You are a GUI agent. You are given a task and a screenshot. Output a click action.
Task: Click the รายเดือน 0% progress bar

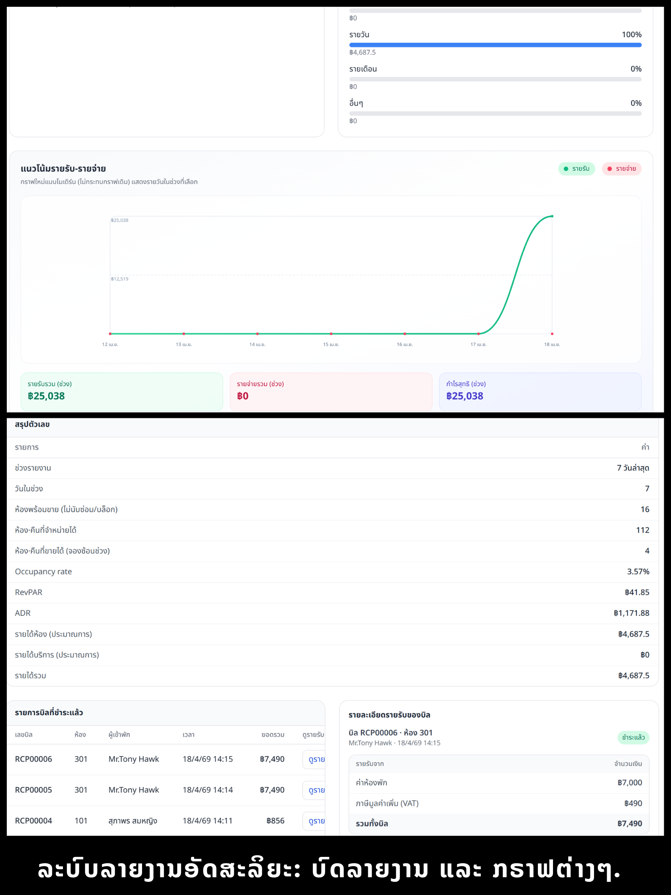pos(495,79)
